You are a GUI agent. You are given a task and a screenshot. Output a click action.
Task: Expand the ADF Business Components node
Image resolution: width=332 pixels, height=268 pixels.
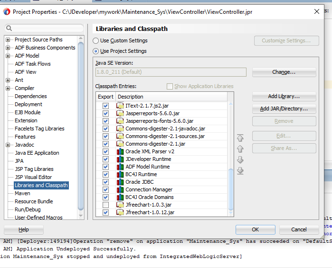pos(8,48)
